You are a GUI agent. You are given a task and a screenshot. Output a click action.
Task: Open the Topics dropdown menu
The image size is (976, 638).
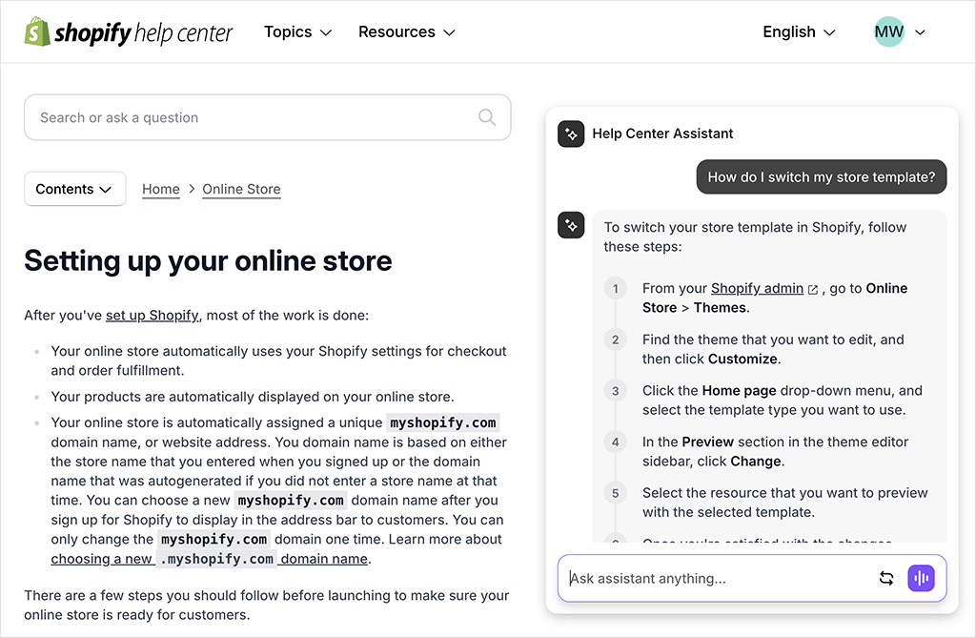click(x=297, y=31)
